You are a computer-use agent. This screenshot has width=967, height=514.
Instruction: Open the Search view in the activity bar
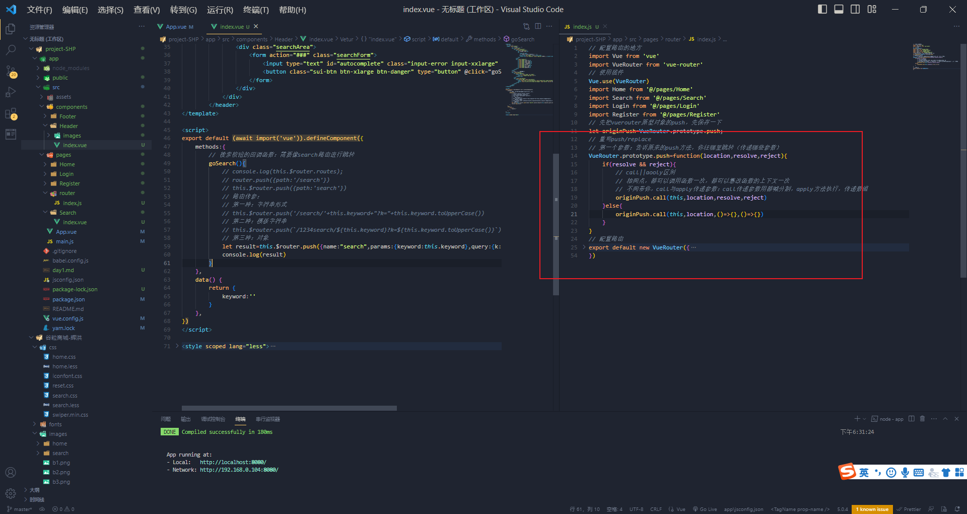click(x=11, y=50)
